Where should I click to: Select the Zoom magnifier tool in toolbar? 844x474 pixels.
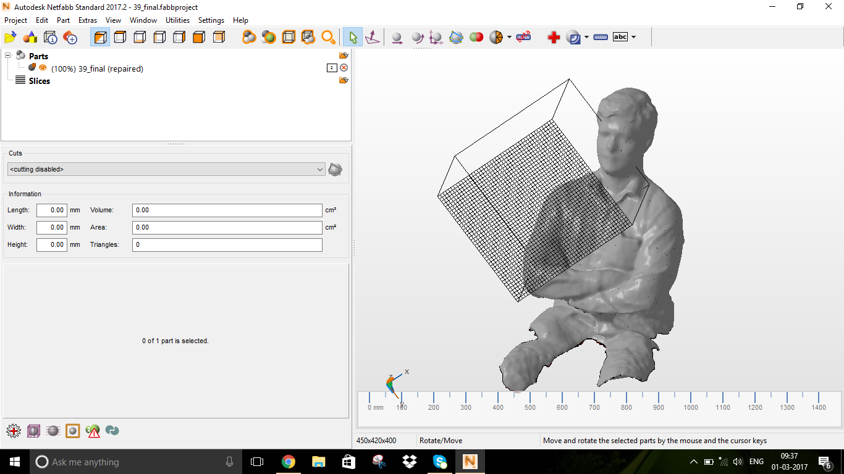point(328,37)
